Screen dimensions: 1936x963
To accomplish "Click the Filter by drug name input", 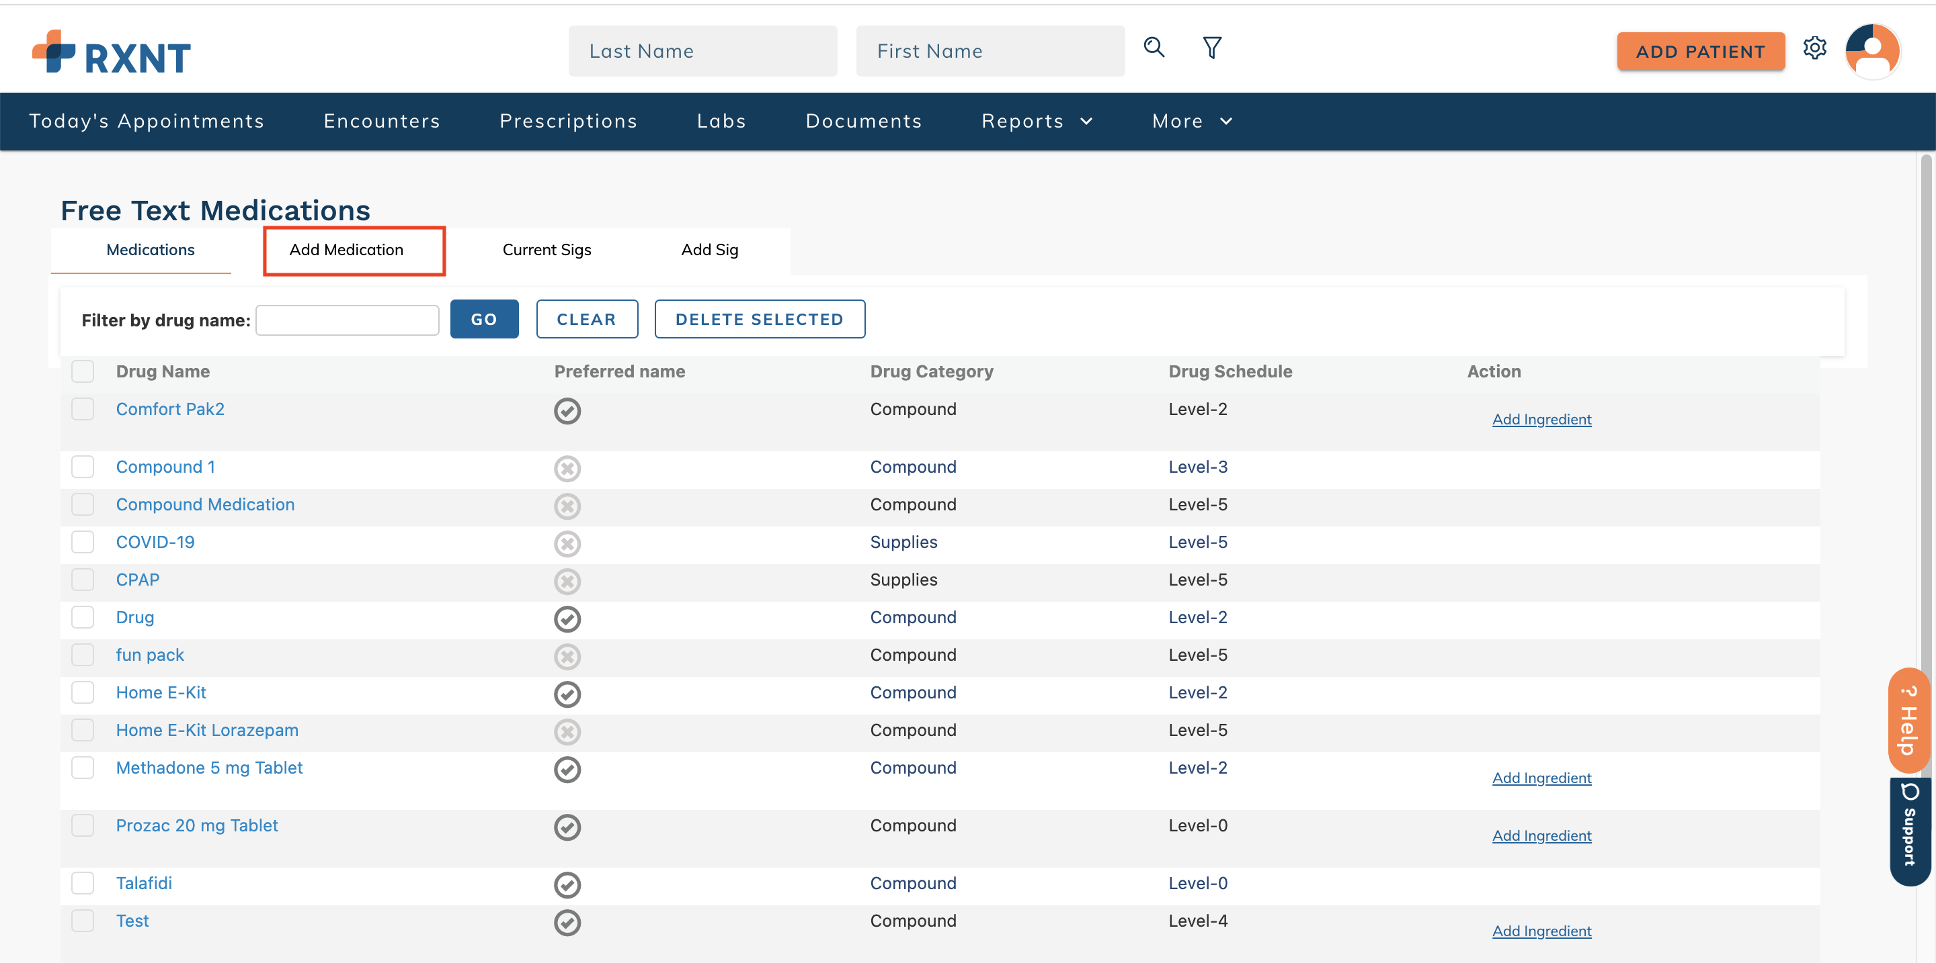I will tap(348, 320).
